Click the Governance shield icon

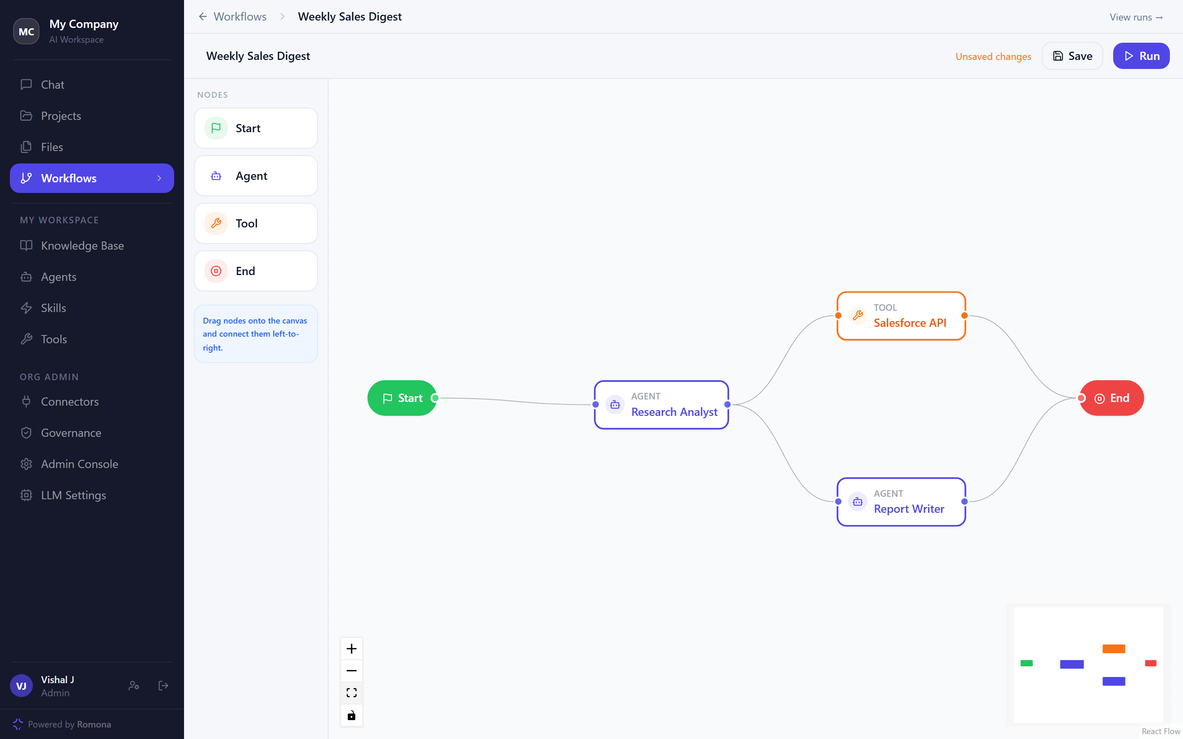26,433
